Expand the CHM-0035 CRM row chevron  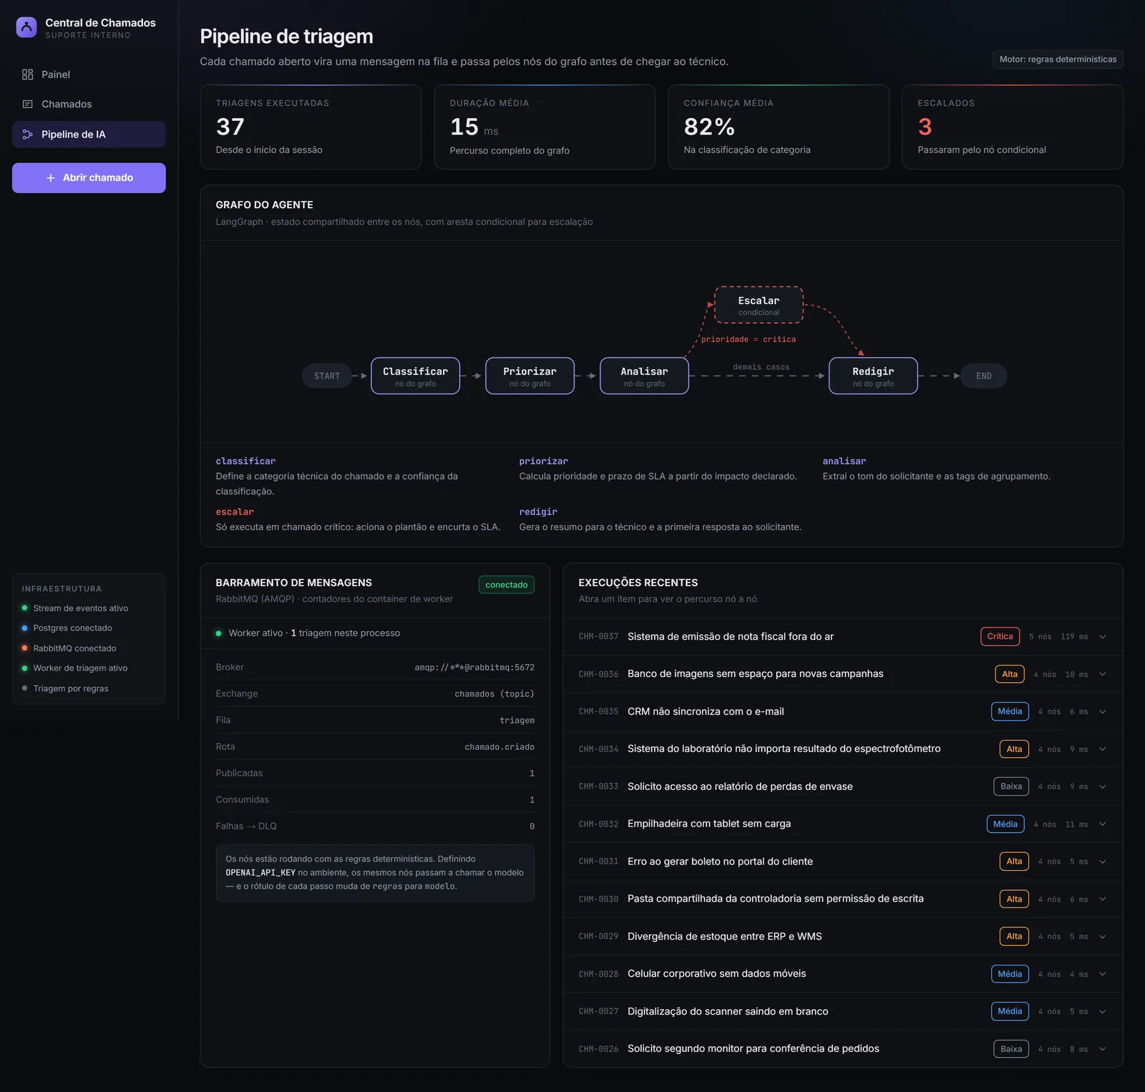(1103, 712)
